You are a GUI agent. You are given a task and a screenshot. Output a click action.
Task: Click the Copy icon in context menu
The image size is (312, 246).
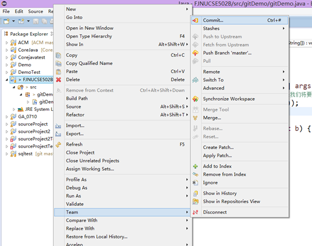tap(58, 55)
